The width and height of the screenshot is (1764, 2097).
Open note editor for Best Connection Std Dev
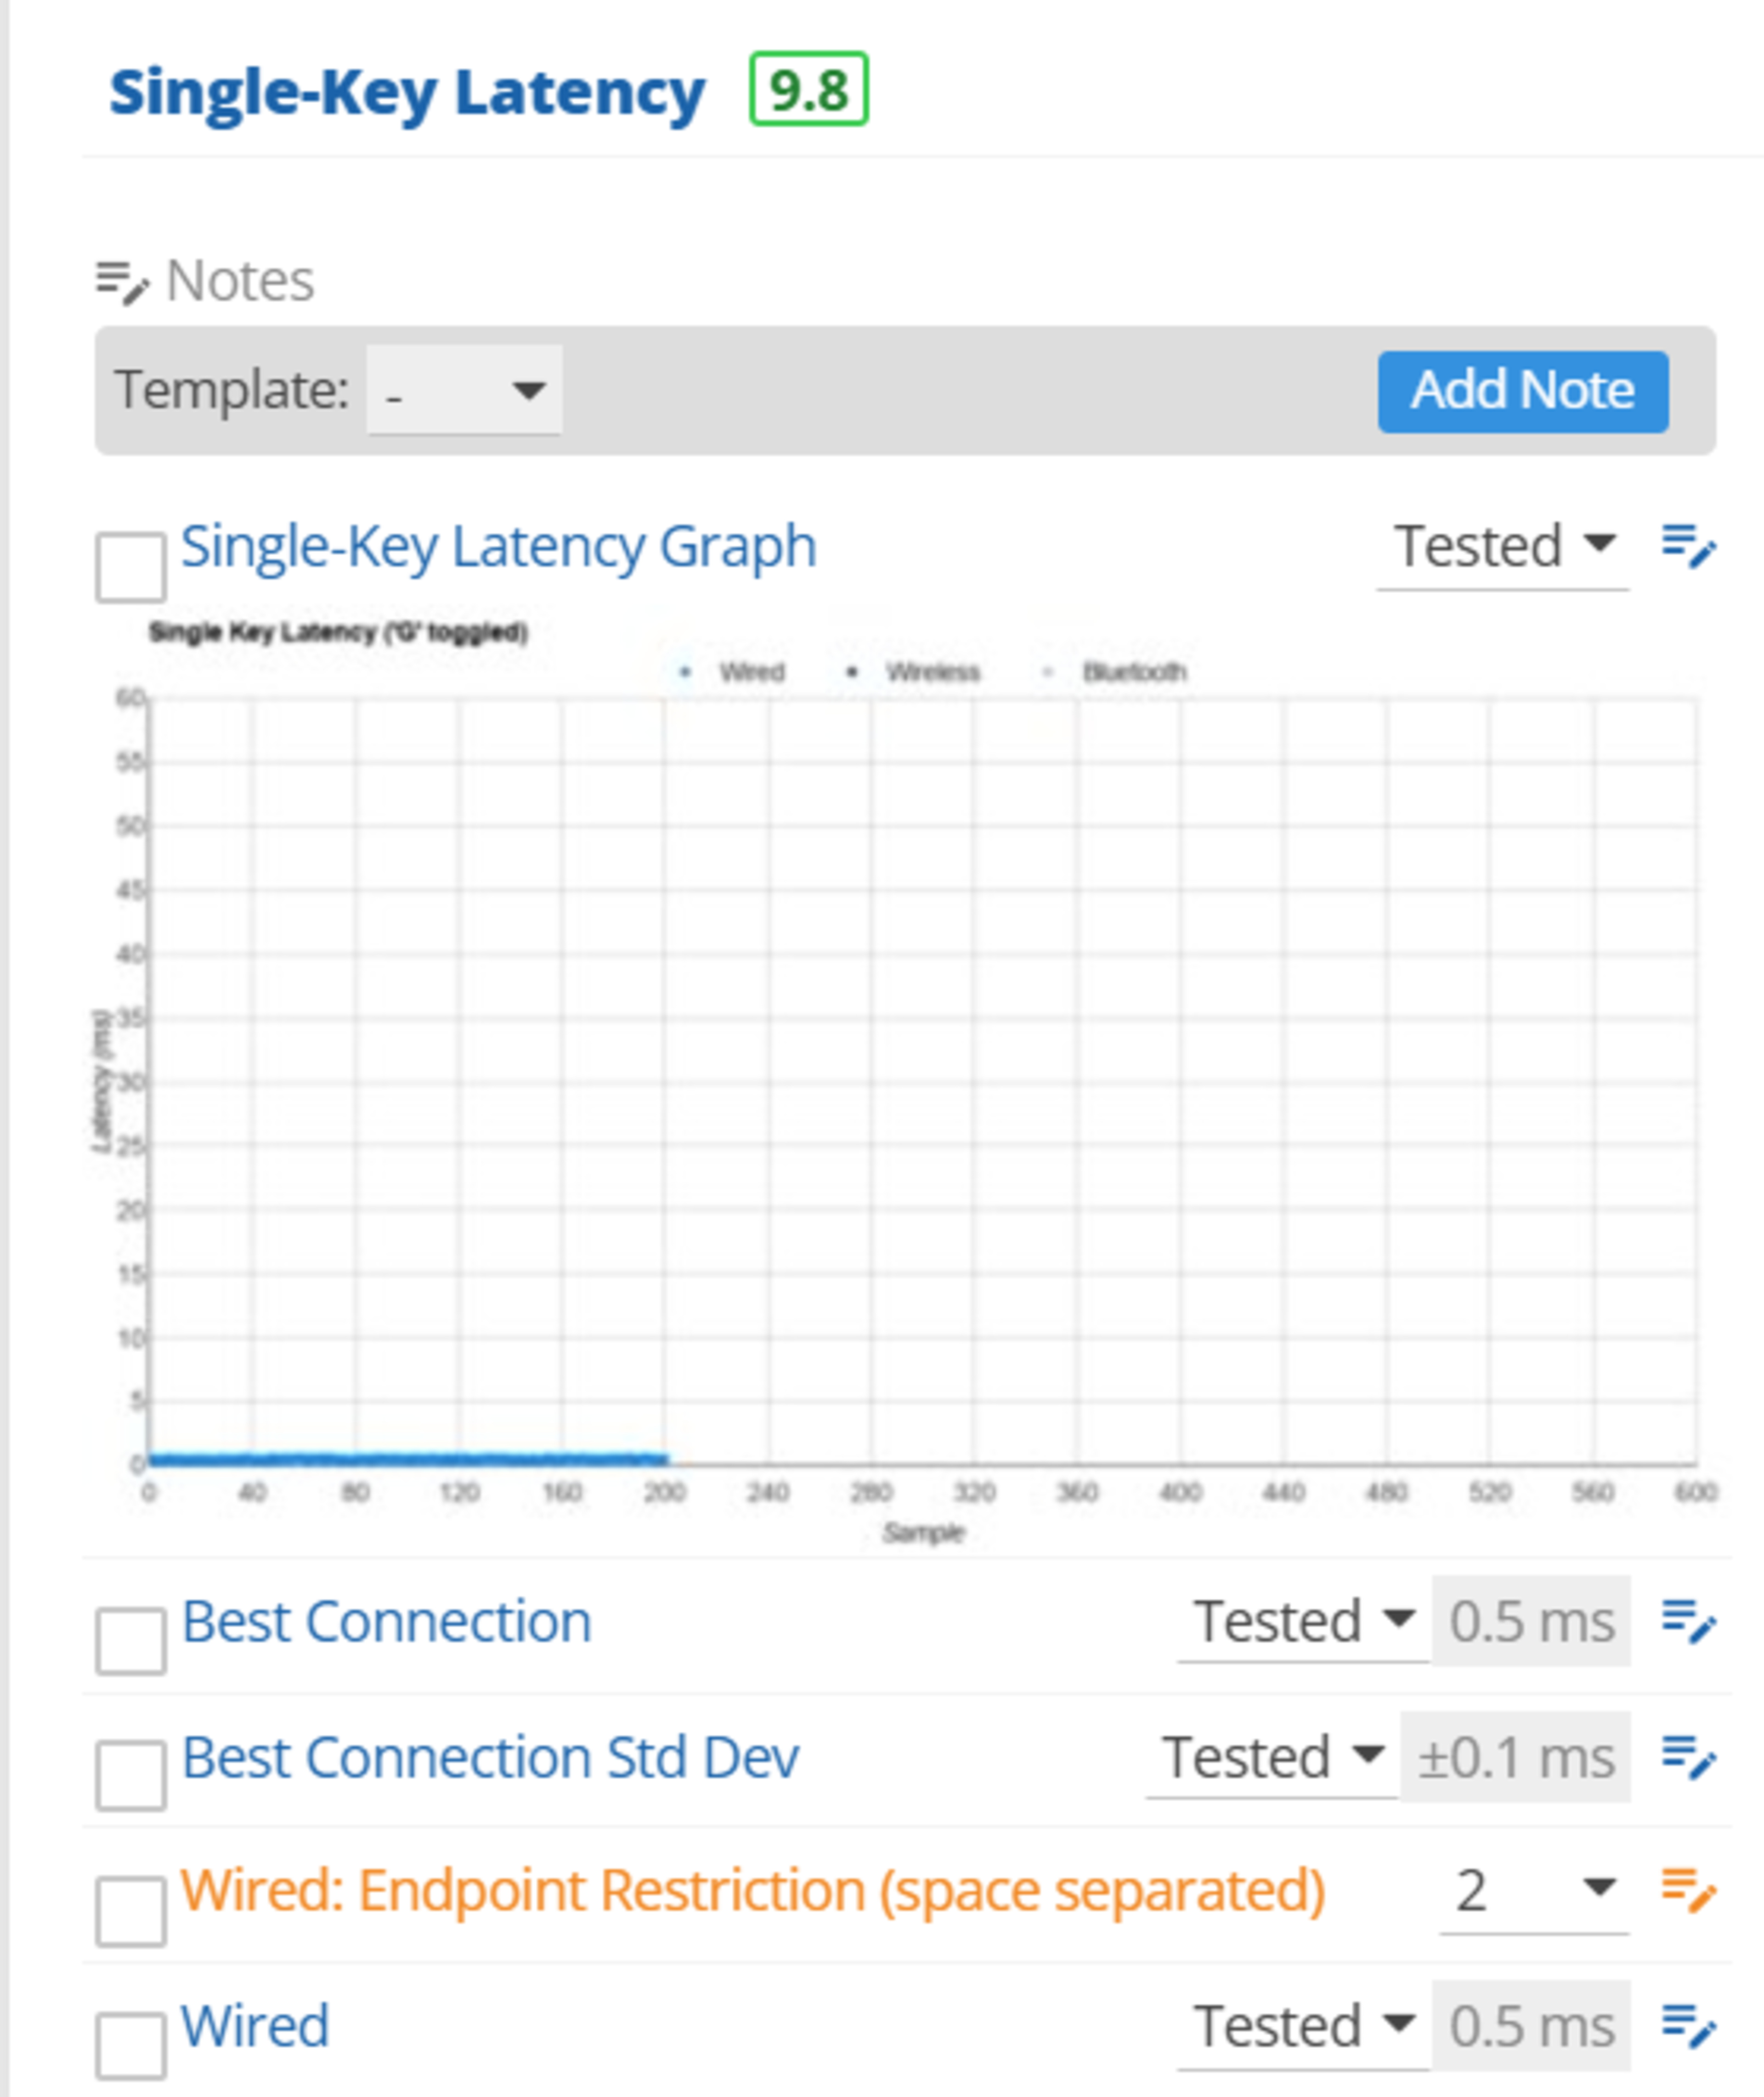pos(1688,1757)
